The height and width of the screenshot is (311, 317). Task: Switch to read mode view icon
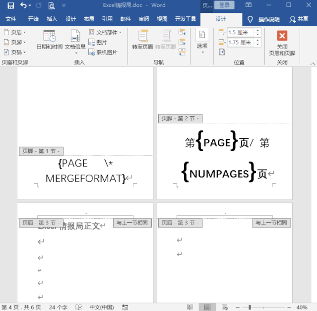click(190, 308)
